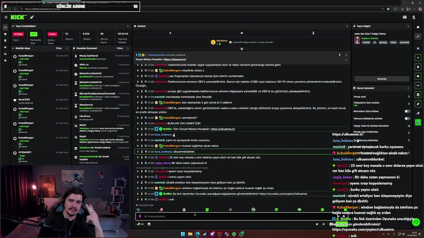Click the hourglass icon in chat header
424x238 pixels.
313,33
